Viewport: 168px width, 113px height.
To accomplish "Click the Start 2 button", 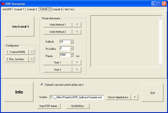I will pyautogui.click(x=58, y=70).
